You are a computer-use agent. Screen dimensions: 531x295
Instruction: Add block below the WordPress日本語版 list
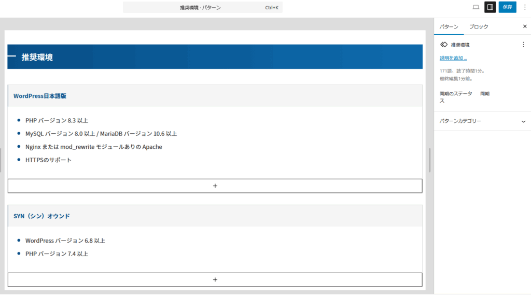(215, 186)
